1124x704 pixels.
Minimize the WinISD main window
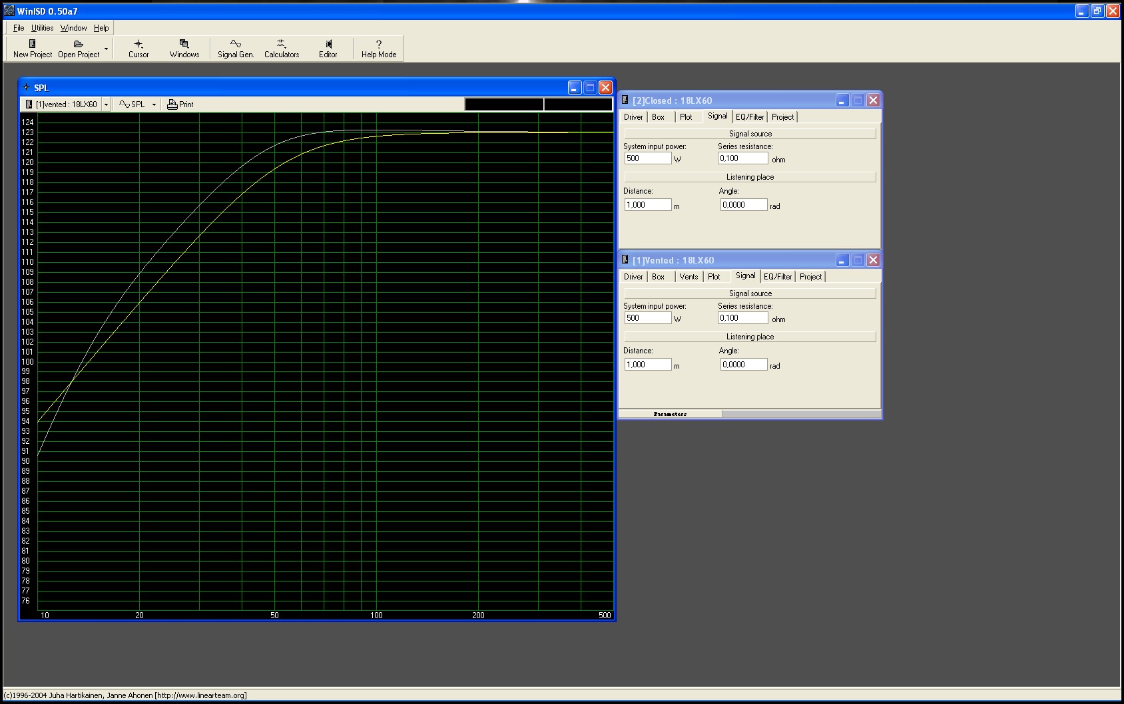click(x=1081, y=11)
